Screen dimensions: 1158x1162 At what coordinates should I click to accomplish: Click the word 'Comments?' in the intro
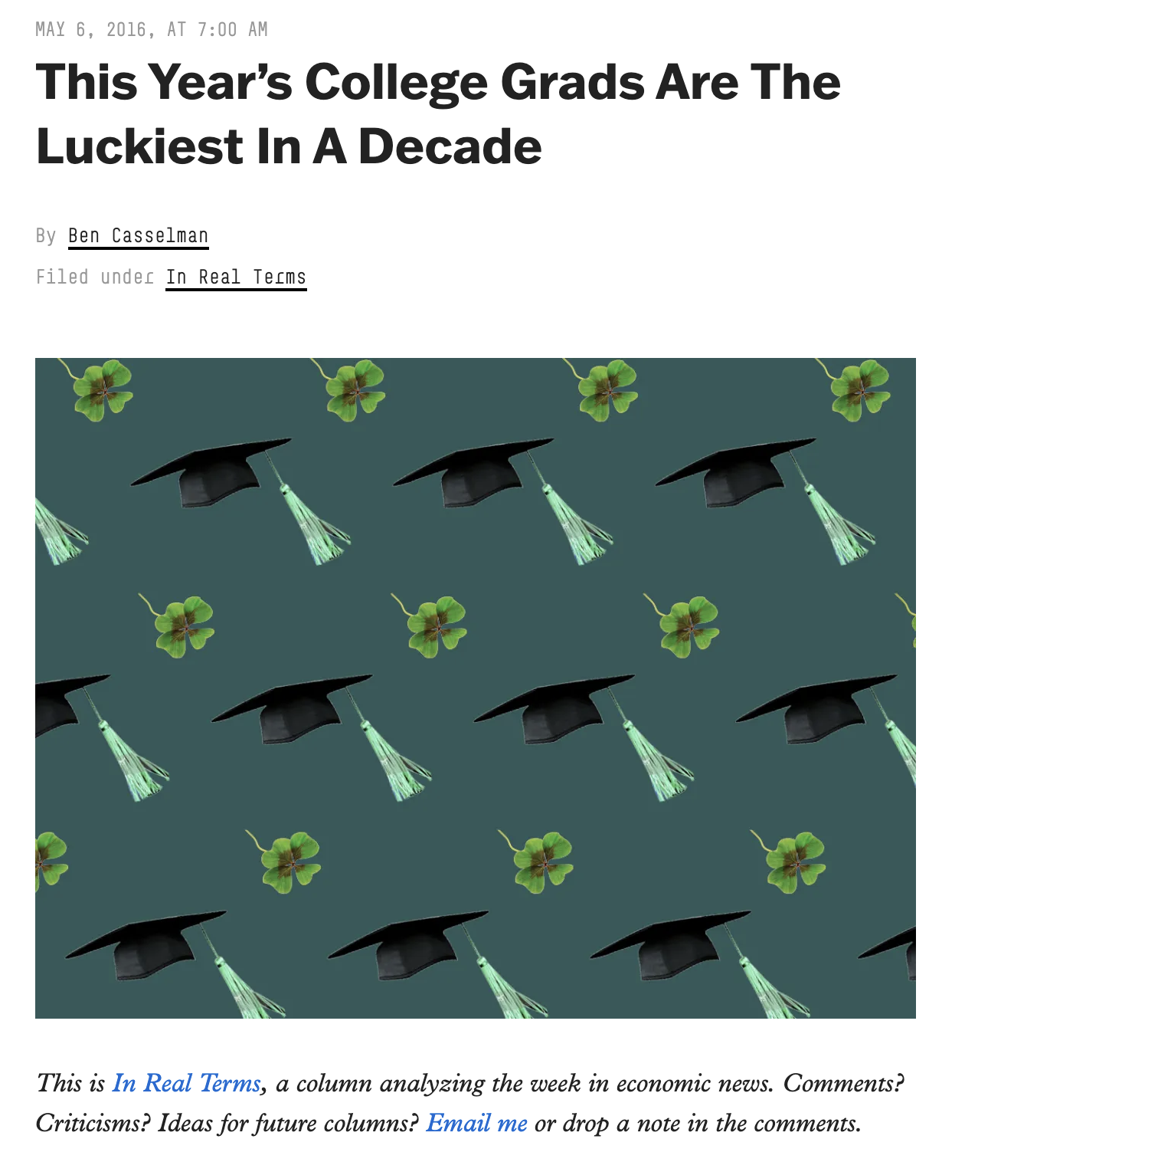(843, 1083)
